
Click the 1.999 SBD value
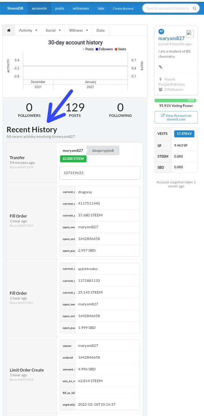pyautogui.click(x=87, y=328)
